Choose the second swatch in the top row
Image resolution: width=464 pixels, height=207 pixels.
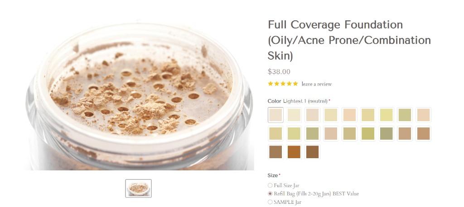tap(294, 115)
